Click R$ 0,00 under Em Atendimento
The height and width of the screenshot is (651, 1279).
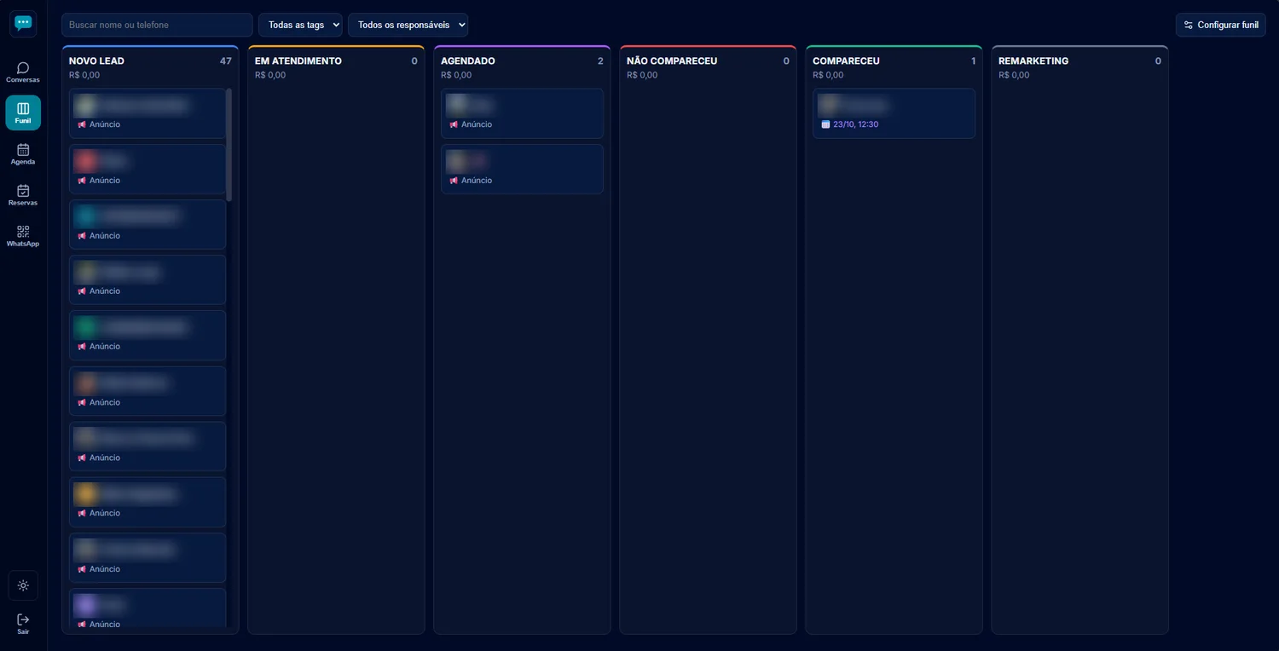coord(270,75)
